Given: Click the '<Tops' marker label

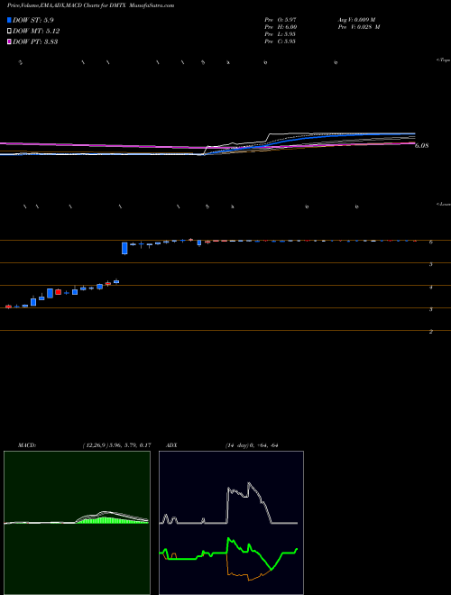Looking at the screenshot, I should (x=443, y=60).
